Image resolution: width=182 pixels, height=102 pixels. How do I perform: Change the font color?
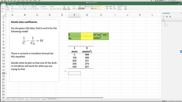click(25, 9)
